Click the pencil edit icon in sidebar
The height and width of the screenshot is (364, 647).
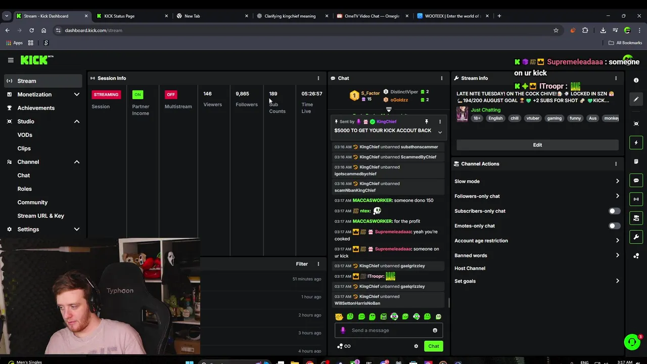(636, 99)
